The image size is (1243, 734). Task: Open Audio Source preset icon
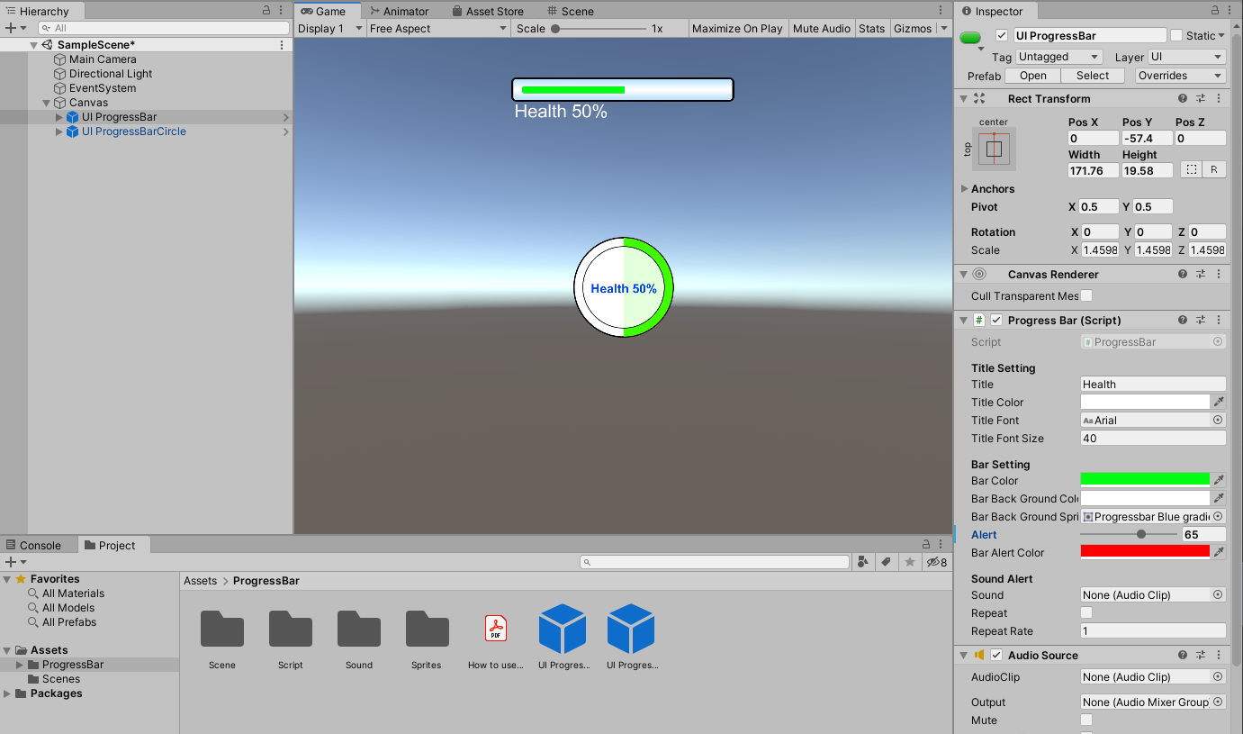1201,656
